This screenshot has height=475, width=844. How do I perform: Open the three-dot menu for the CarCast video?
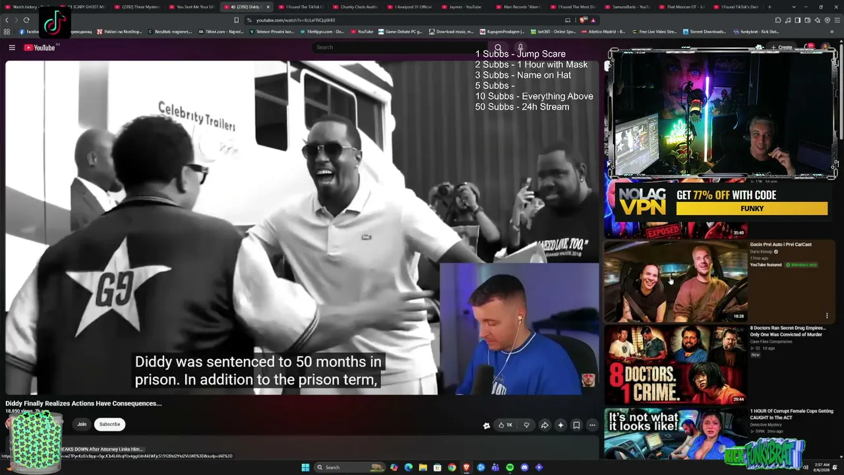pyautogui.click(x=827, y=316)
